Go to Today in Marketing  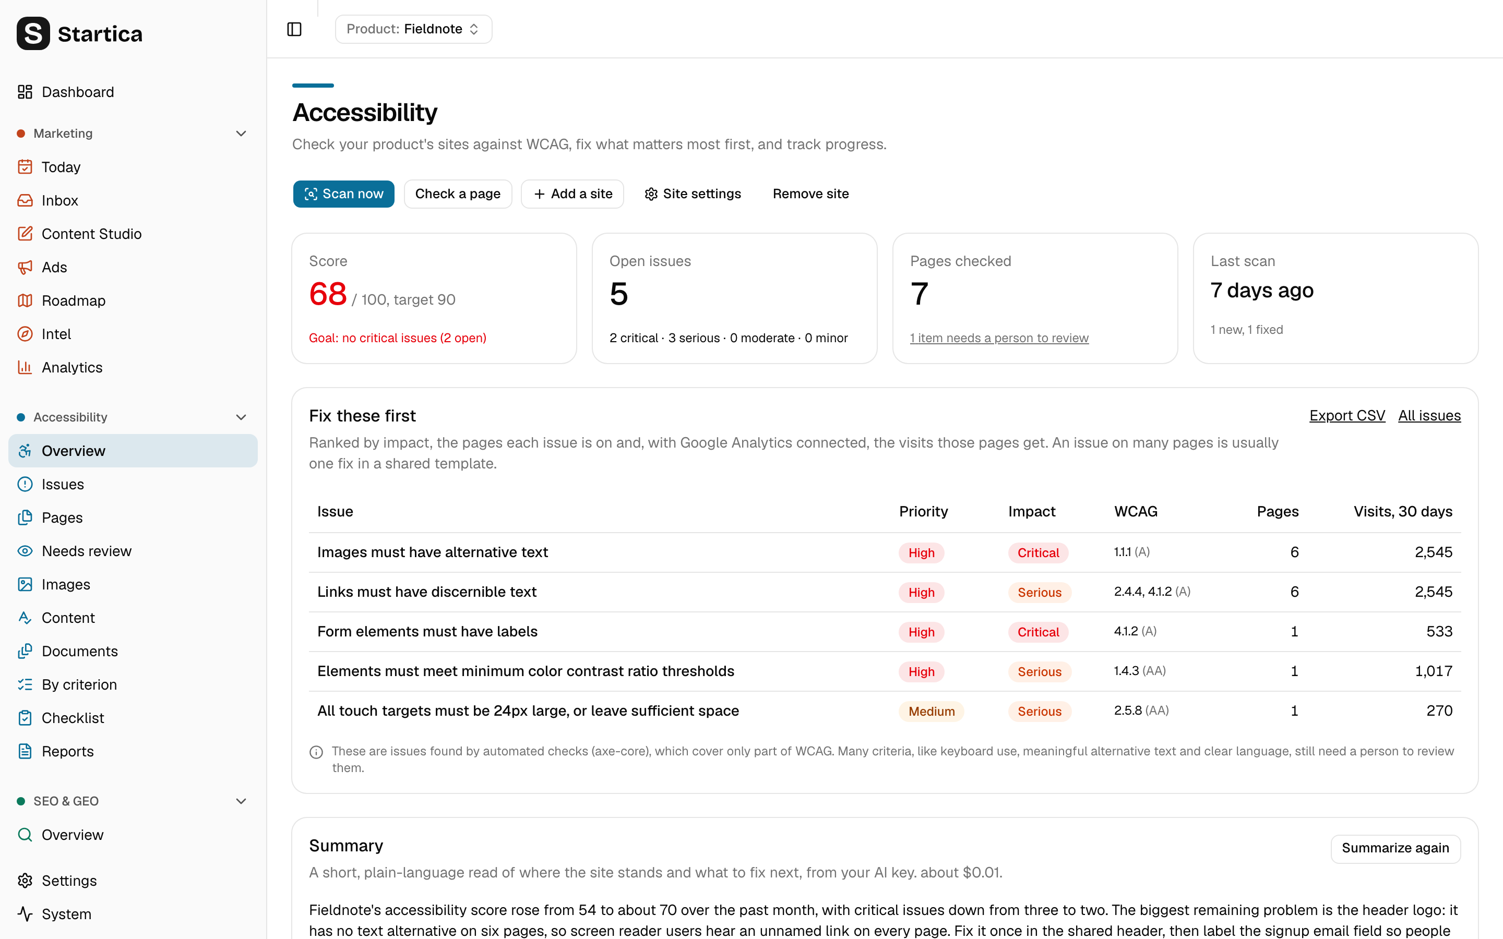click(133, 167)
